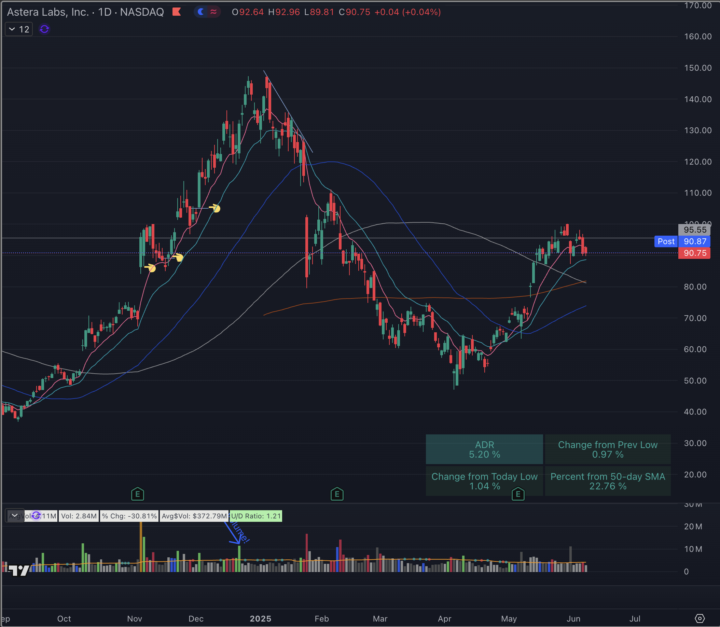Click the Vol: 2.84M legend value
Viewport: 720px width, 627px height.
[78, 515]
